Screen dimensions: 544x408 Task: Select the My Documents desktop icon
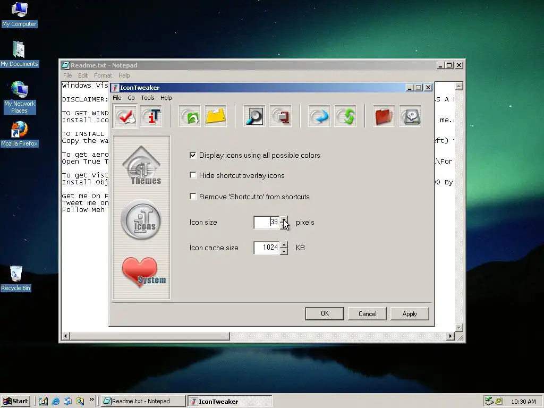(19, 54)
